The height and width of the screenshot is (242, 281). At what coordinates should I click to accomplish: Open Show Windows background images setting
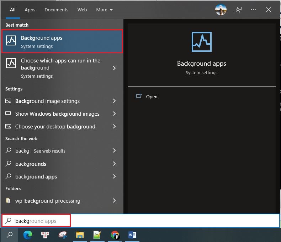tap(57, 114)
